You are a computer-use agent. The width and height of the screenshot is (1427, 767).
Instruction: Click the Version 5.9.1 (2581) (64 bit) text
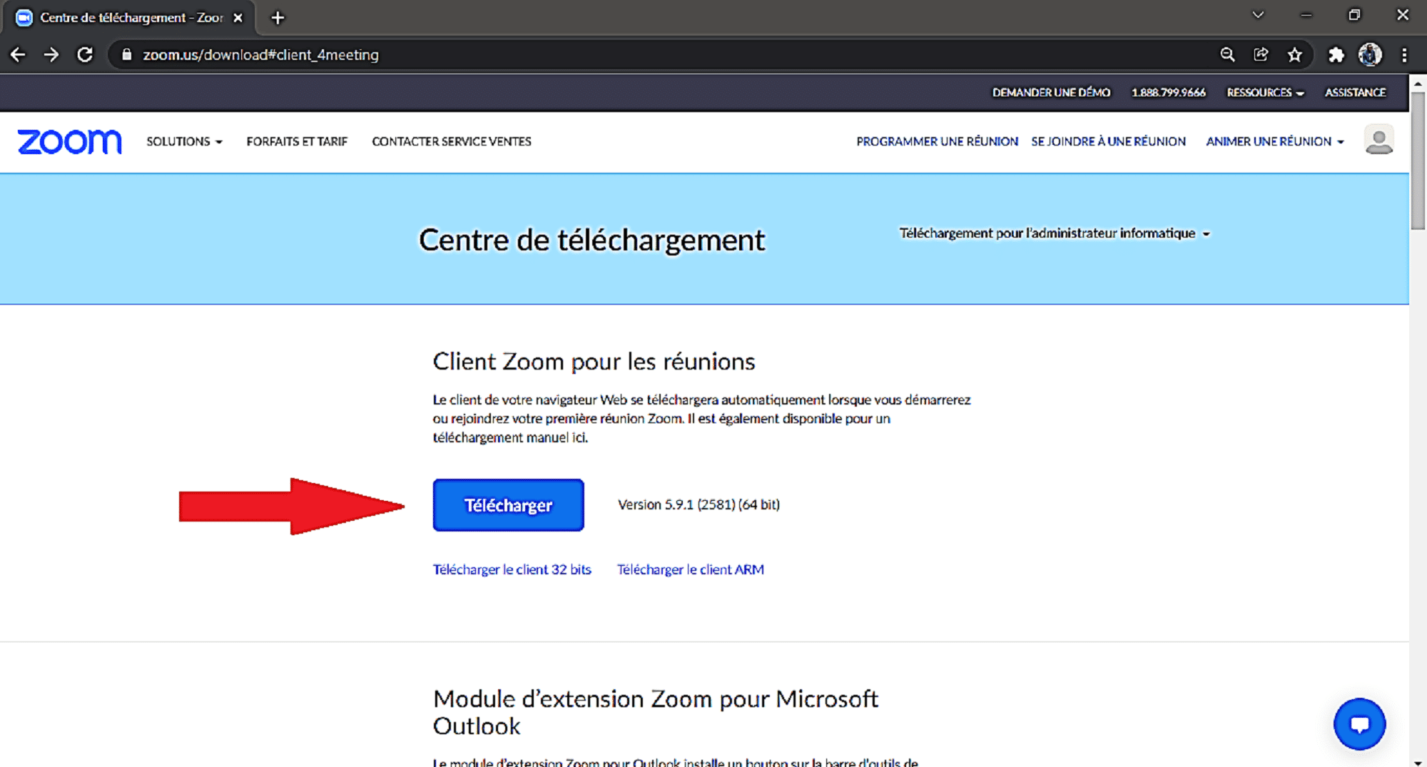699,504
